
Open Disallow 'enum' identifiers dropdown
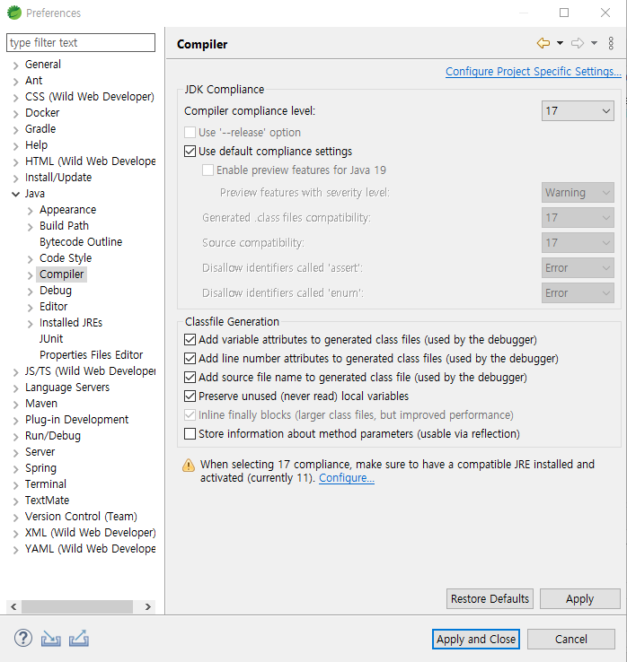578,293
